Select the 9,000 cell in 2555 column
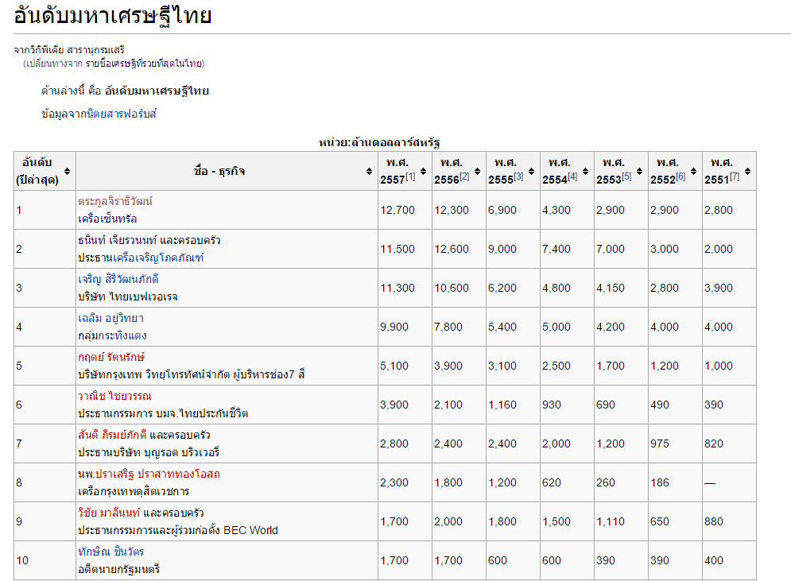The image size is (791, 581). click(513, 249)
